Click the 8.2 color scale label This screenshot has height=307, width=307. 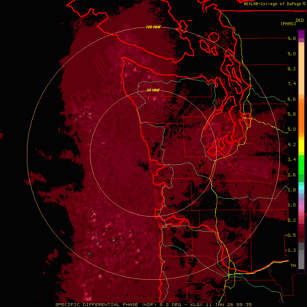click(292, 69)
